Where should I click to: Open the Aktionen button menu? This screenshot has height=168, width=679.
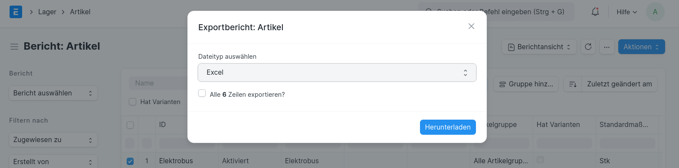641,47
